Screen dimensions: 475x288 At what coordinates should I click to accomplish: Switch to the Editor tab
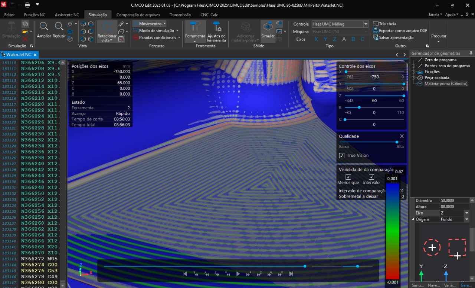click(x=10, y=15)
